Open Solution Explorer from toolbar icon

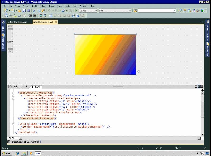click(x=180, y=11)
